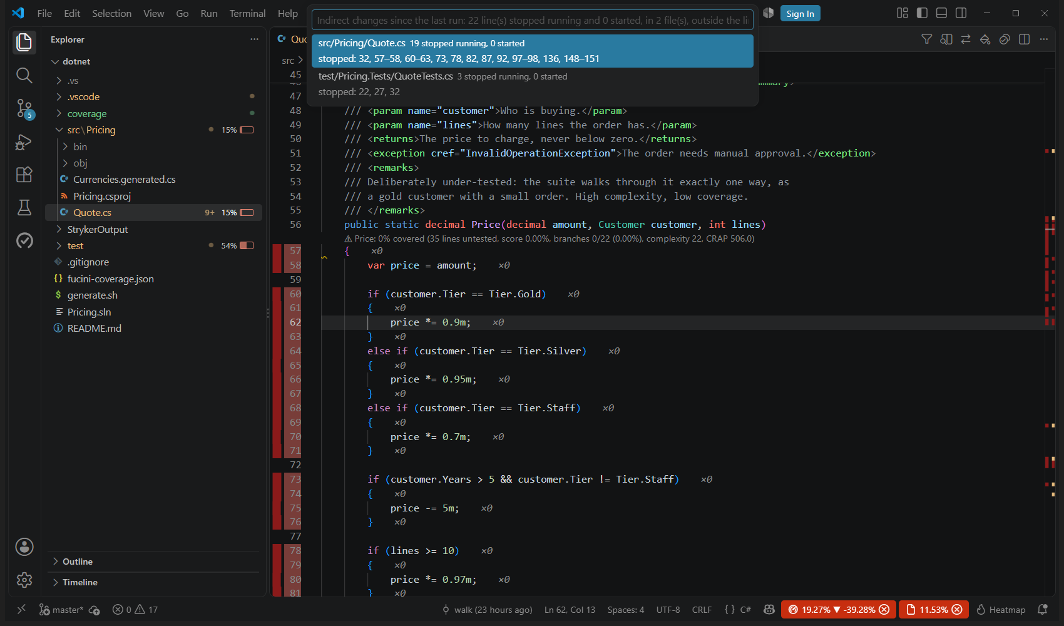Image resolution: width=1064 pixels, height=626 pixels.
Task: Publish changes via cloud upload icon
Action: (x=95, y=610)
